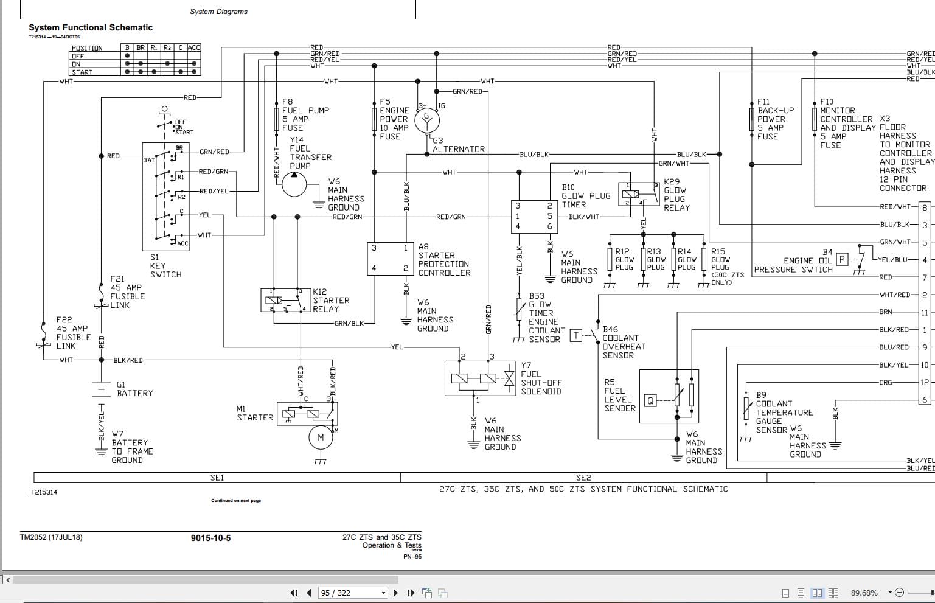Click the 'F8 FUEL PUMP 5 AMP FUSE' label
Viewport: 935px width, 603px height.
[x=305, y=115]
